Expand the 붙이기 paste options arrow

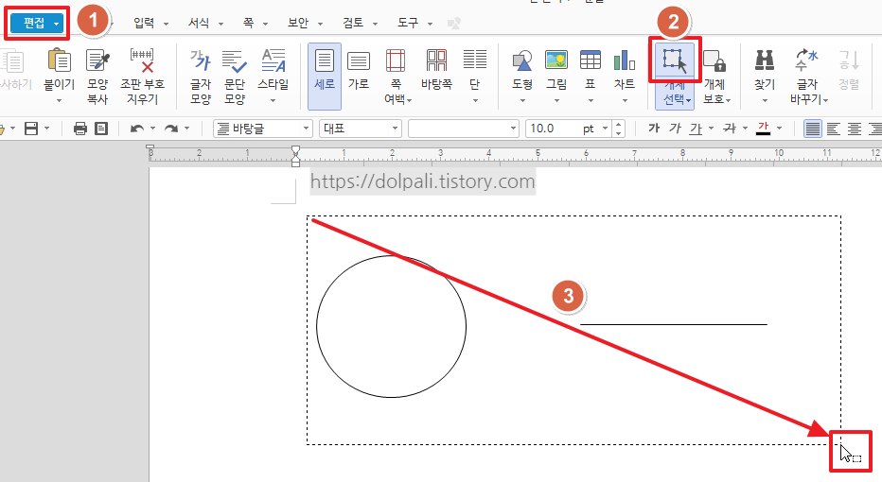point(59,101)
